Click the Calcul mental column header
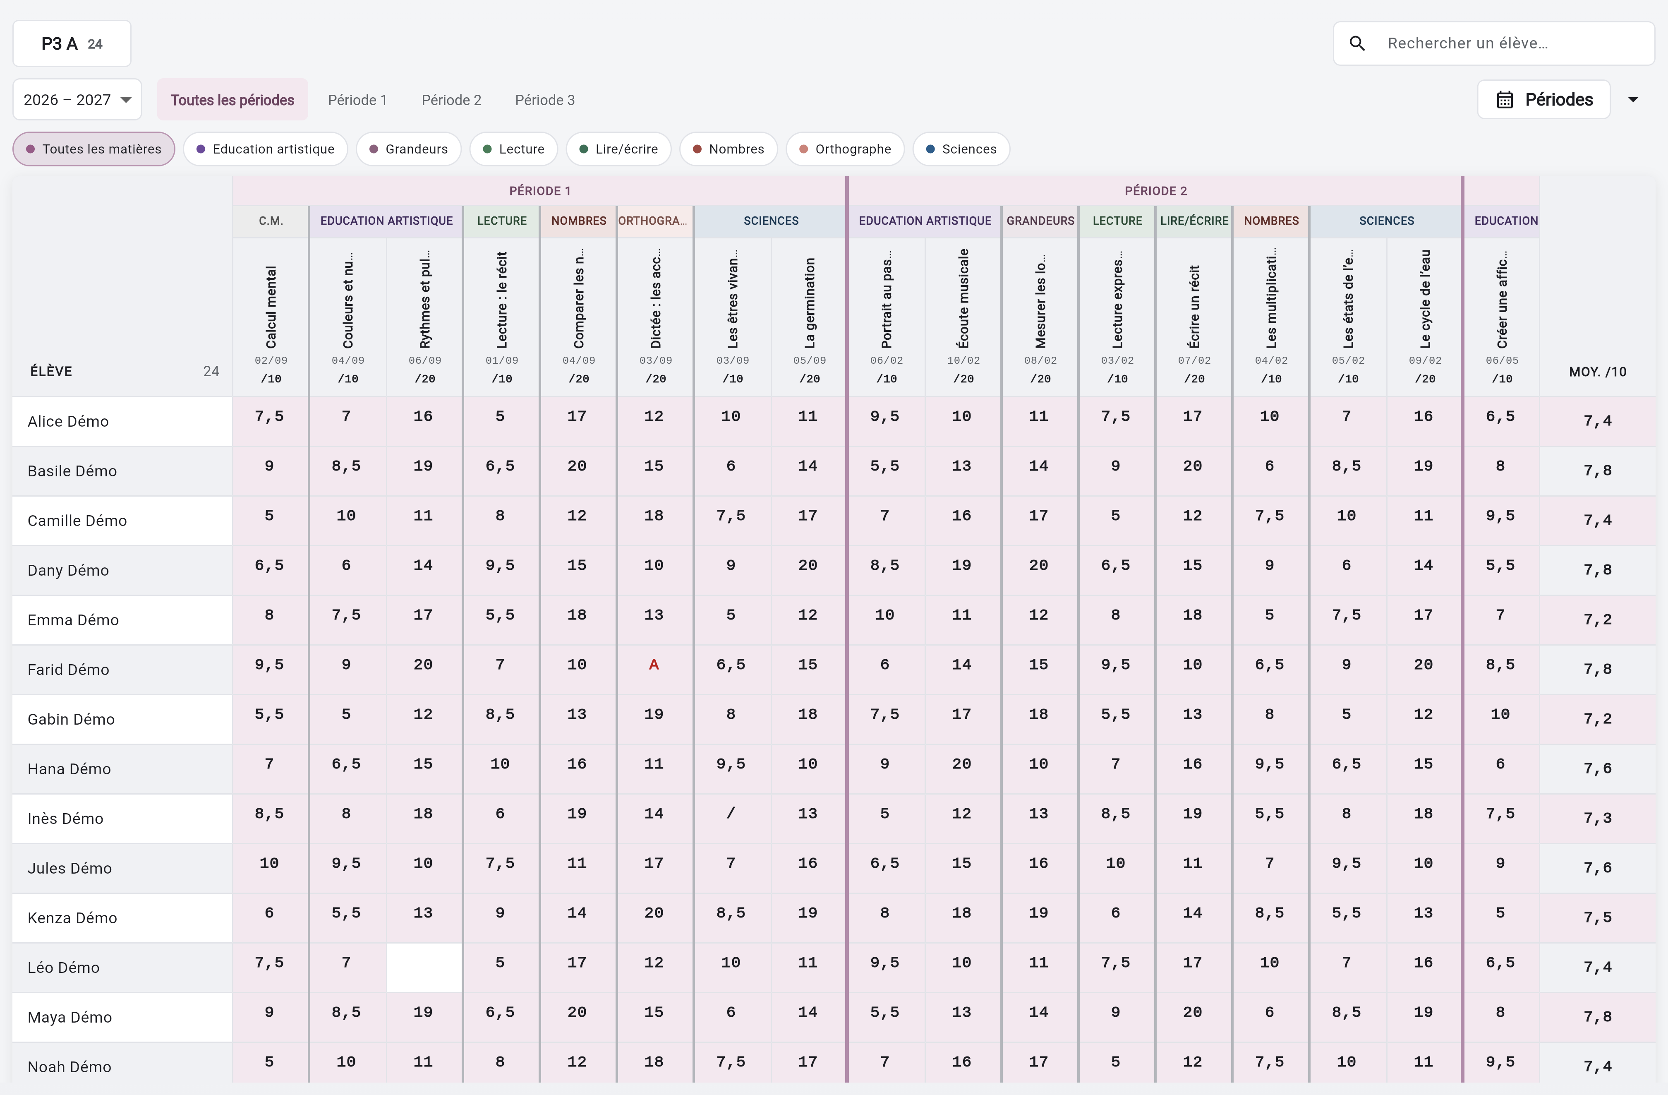The width and height of the screenshot is (1668, 1095). pos(271,317)
